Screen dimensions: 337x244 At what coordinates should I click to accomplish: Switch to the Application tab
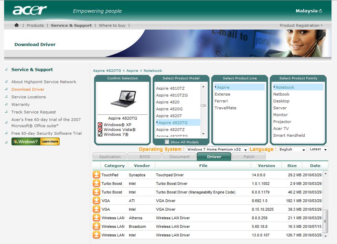tap(110, 156)
